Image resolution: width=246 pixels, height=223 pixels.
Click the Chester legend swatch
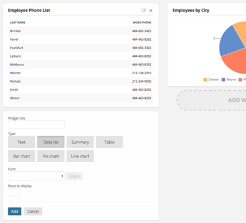click(205, 80)
